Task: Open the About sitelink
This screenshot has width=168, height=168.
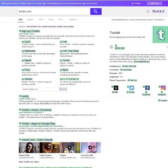Action: click(65, 70)
